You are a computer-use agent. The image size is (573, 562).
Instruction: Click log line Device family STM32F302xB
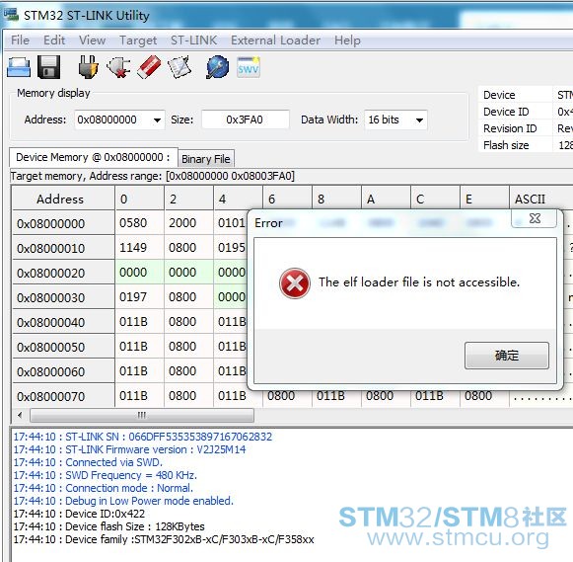tap(164, 539)
